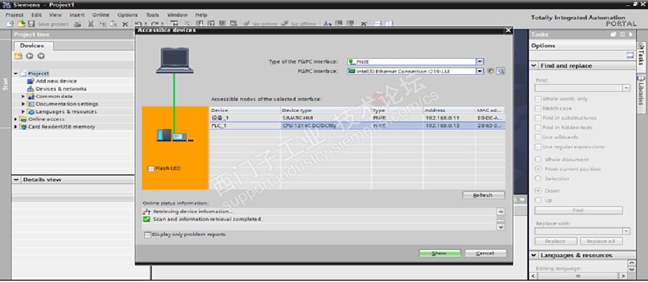Select the Up direction radio button
Image resolution: width=648 pixels, height=282 pixels.
click(538, 201)
